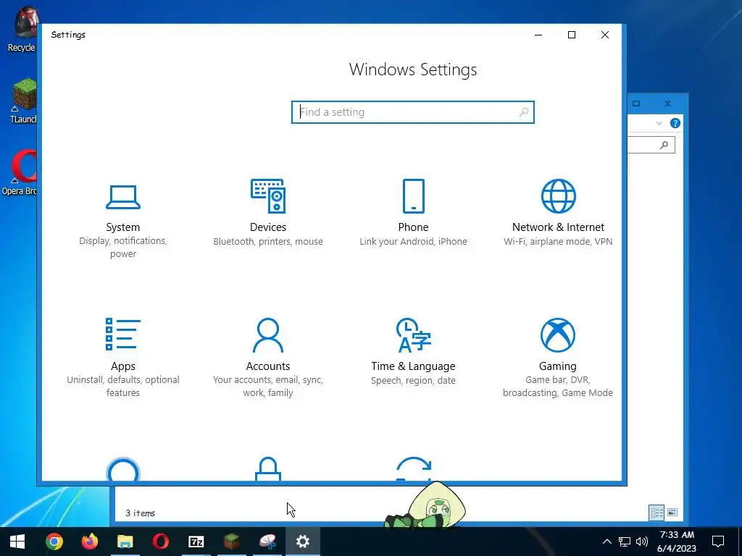
Task: Expand the ribbon chevron in Explorer window
Action: tap(659, 123)
